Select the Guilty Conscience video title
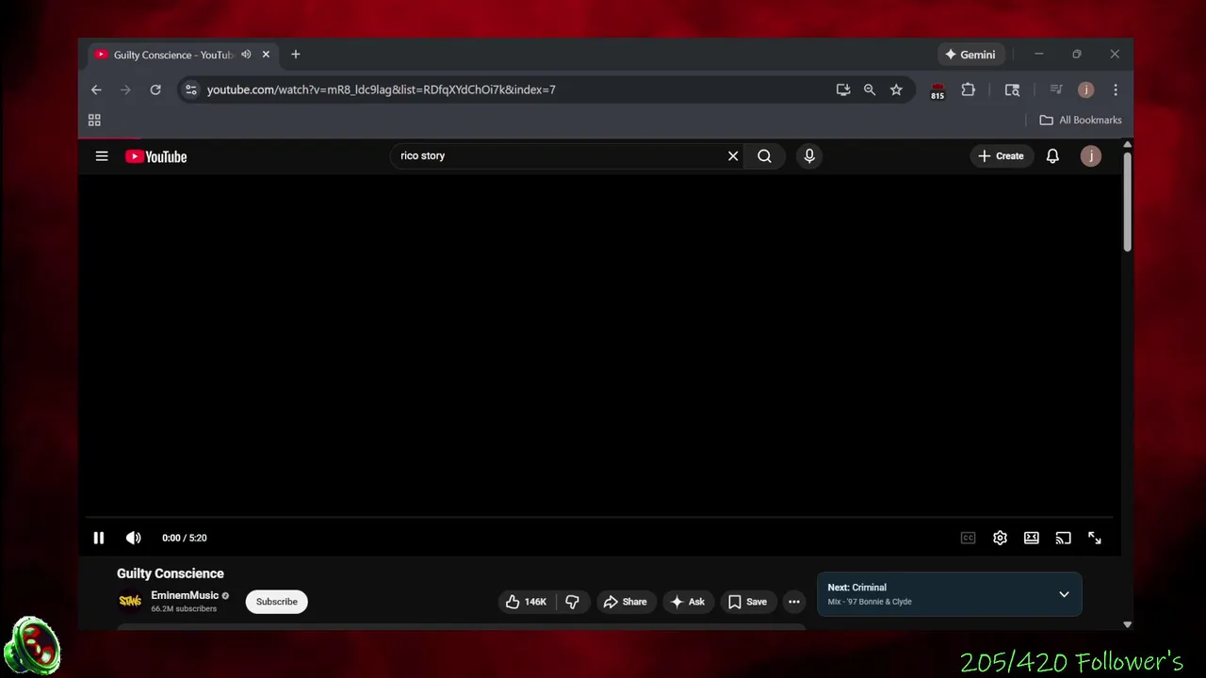 coord(171,573)
